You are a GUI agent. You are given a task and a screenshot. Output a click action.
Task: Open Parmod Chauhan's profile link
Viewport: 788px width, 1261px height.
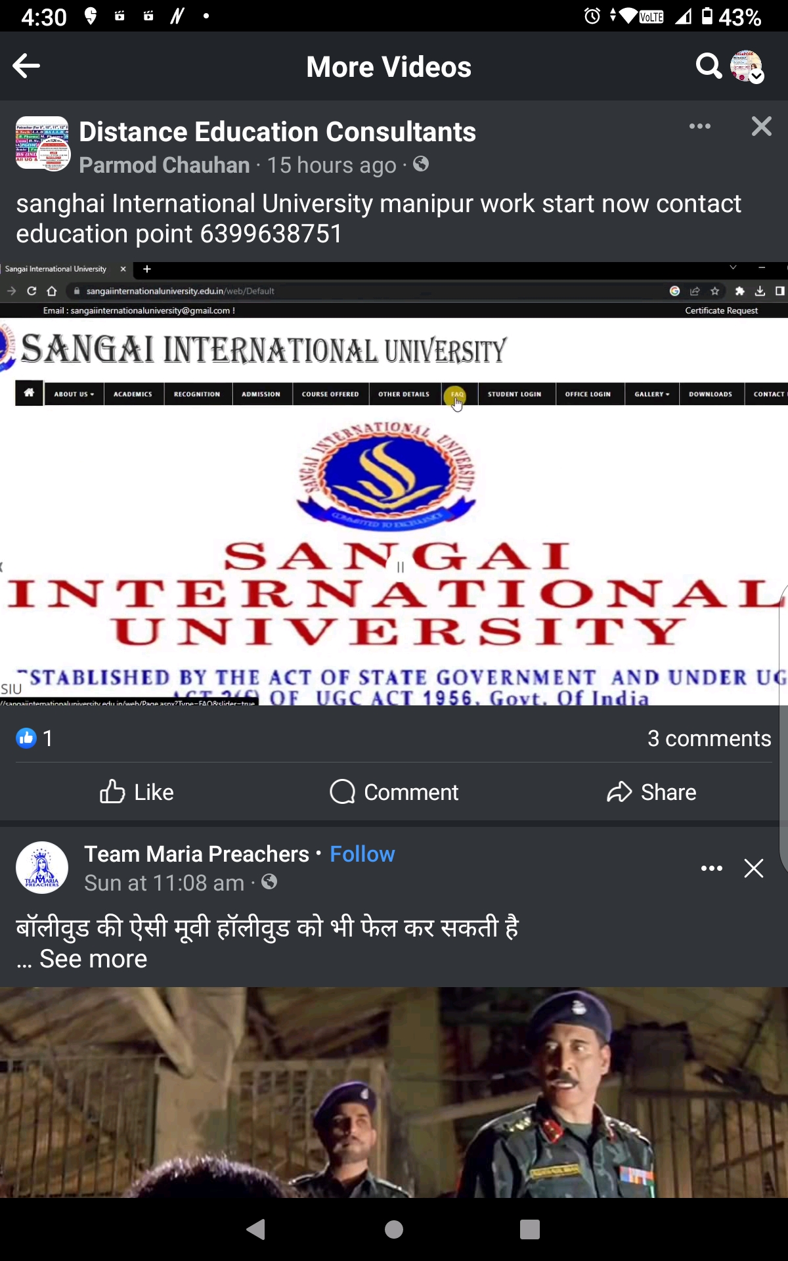coord(164,165)
